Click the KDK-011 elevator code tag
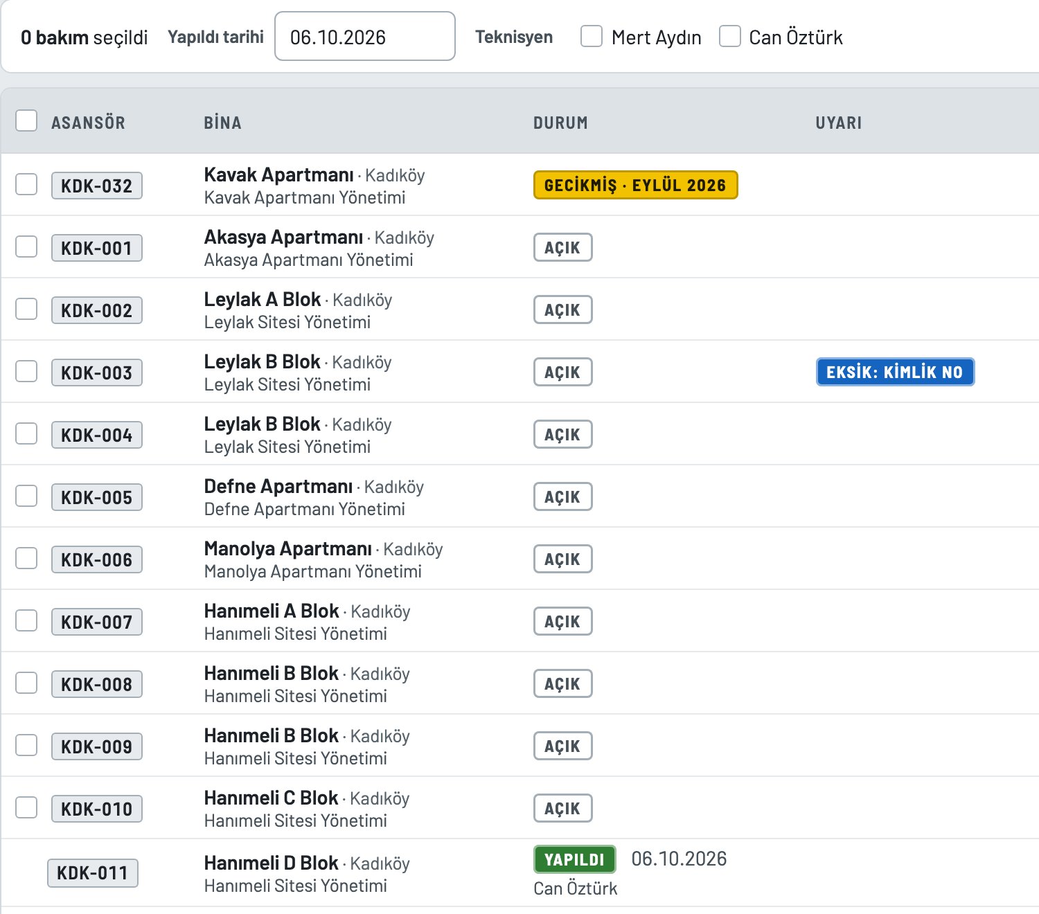This screenshot has width=1039, height=914. pos(93,872)
